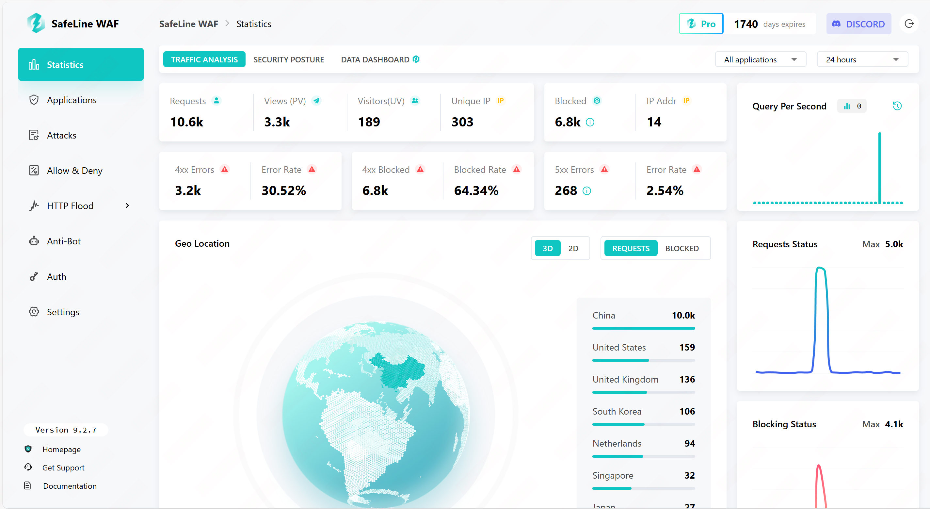Switch Geo Location view to 2D
The image size is (930, 509).
[573, 249]
